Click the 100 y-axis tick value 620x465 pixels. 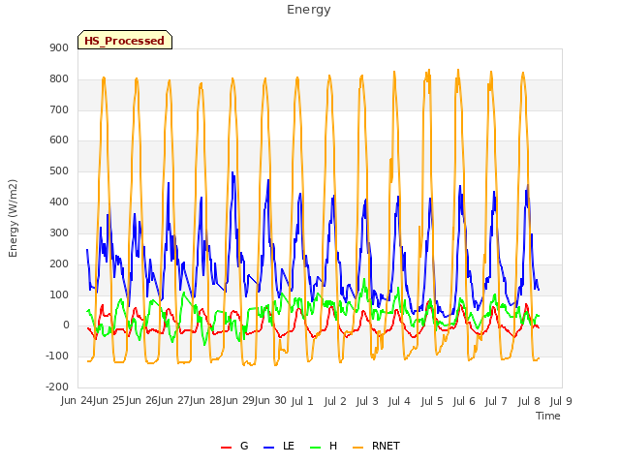[59, 294]
